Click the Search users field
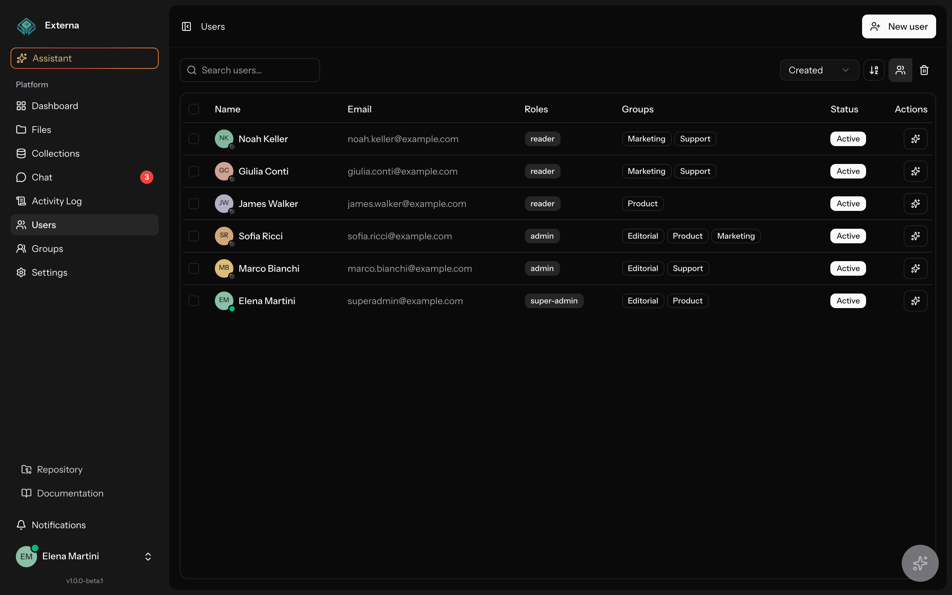This screenshot has width=952, height=595. [x=250, y=70]
